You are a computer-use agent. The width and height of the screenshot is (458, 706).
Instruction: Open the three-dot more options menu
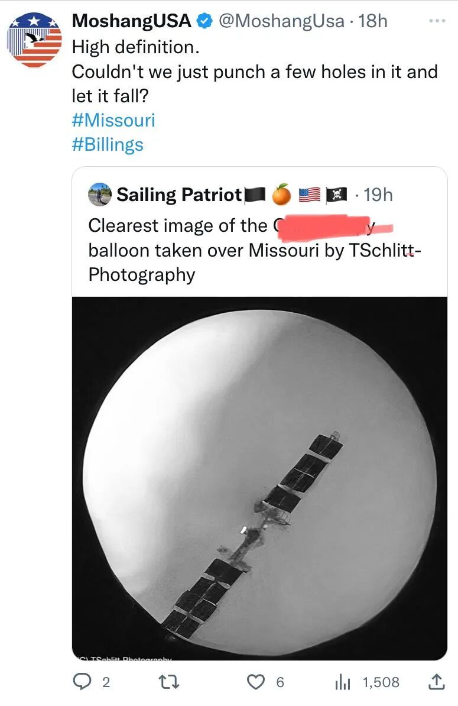[436, 21]
